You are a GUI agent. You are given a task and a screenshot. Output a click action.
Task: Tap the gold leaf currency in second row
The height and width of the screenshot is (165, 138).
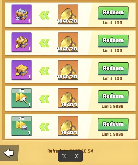68,42
